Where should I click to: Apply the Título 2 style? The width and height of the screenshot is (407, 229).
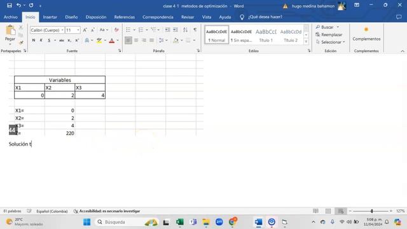pyautogui.click(x=291, y=35)
